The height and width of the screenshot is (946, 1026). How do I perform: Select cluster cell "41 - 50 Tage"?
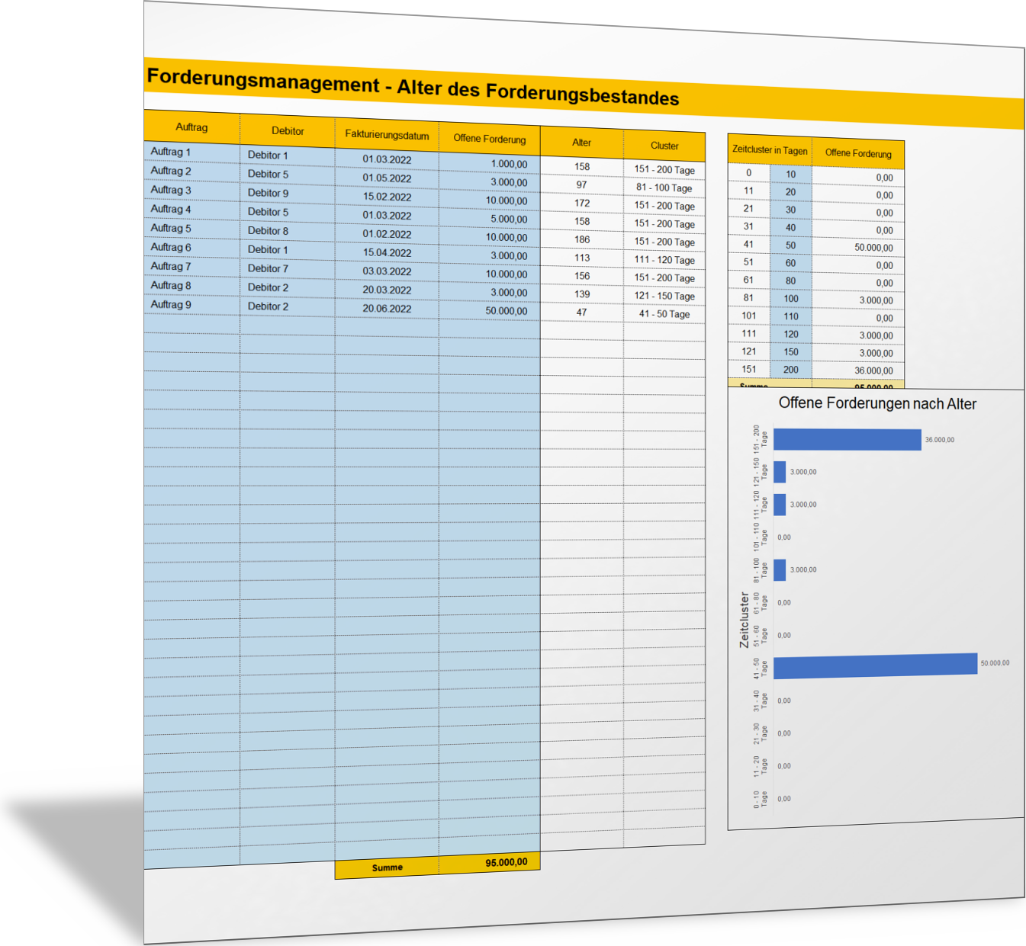tap(664, 314)
